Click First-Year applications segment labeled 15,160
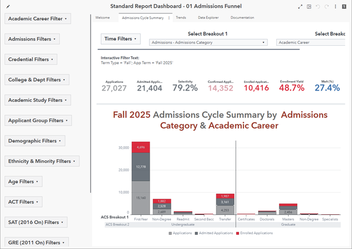The height and width of the screenshot is (249, 352). (141, 198)
